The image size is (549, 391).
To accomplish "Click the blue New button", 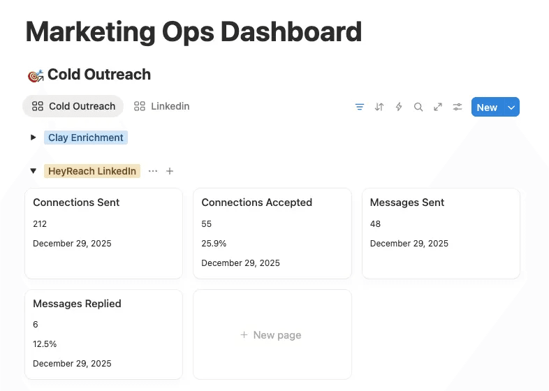I will tap(486, 107).
